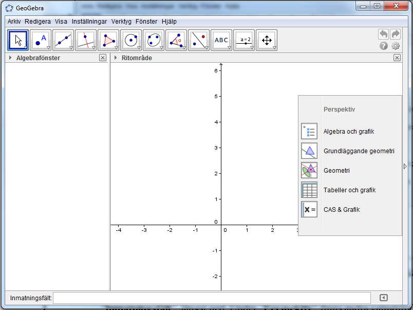Select the Reflect about Line tool
Screen dimensions: 413x310
[x=199, y=40]
